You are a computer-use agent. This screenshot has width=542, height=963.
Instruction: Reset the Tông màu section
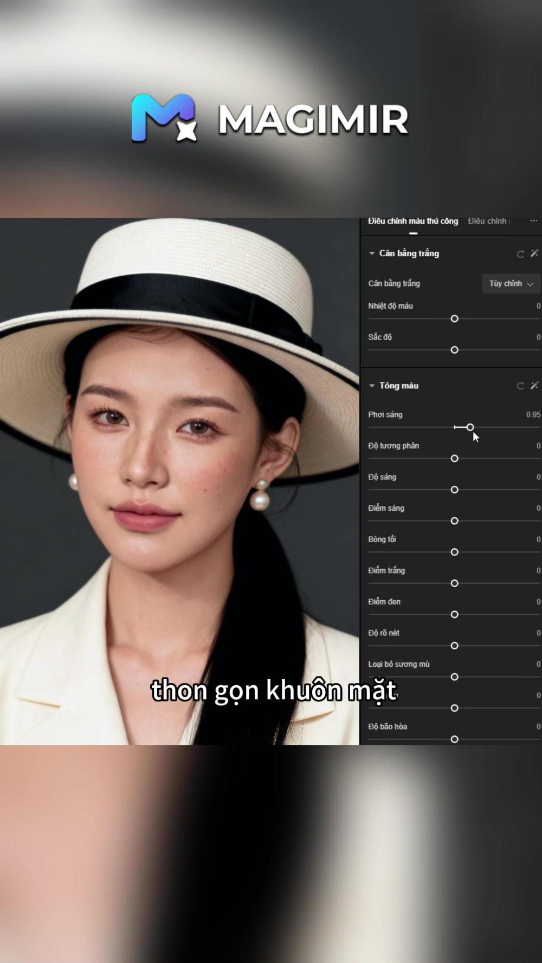point(520,386)
